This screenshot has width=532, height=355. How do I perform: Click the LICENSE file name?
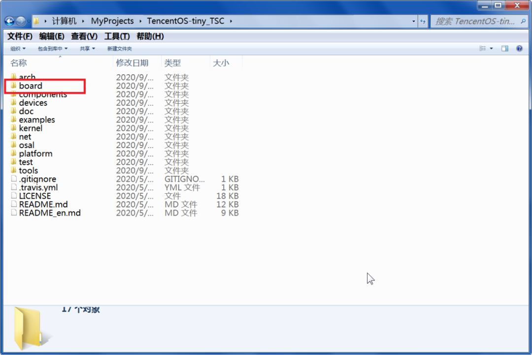[x=35, y=196]
